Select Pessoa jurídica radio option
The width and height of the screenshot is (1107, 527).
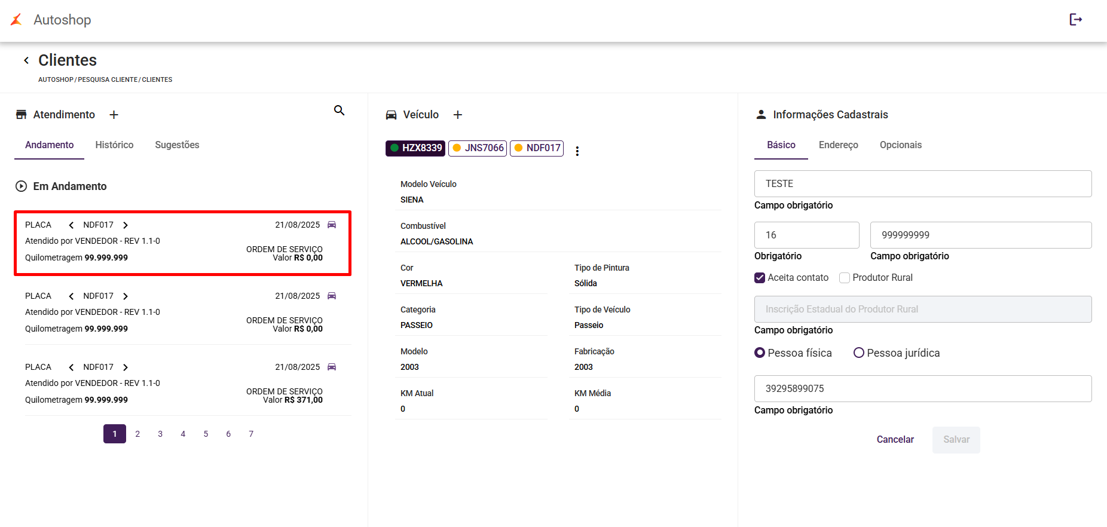(x=859, y=353)
